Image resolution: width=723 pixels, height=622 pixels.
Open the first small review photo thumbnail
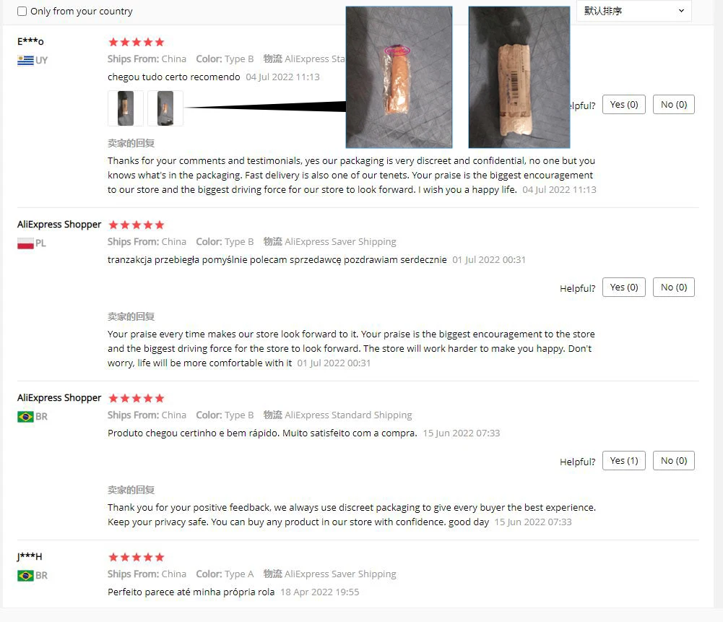coord(126,108)
